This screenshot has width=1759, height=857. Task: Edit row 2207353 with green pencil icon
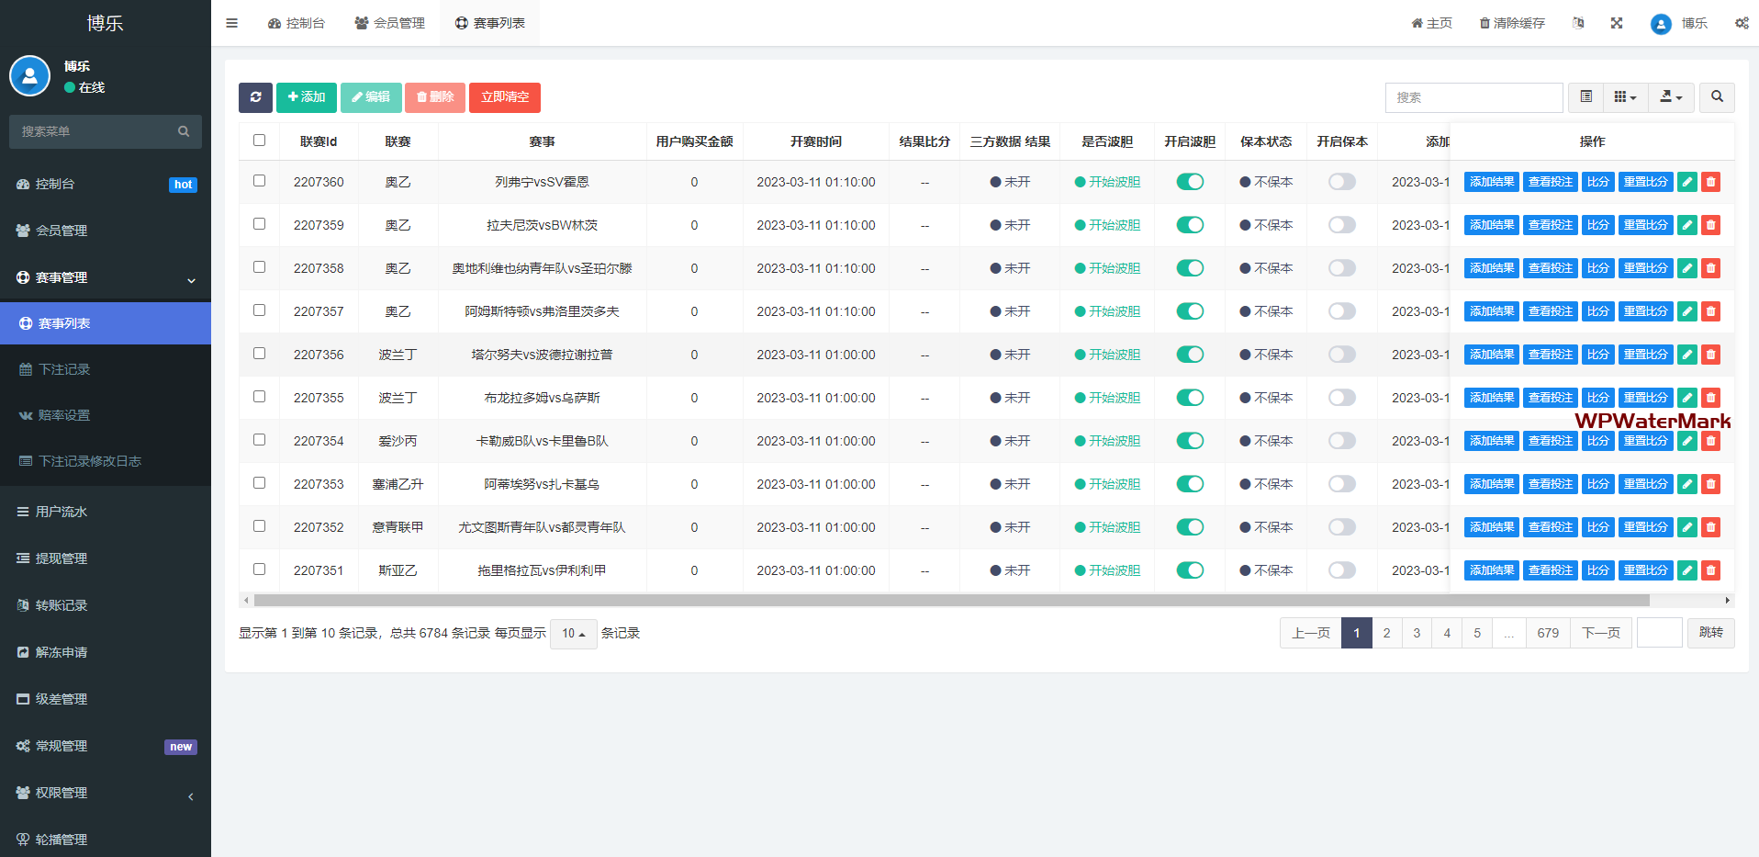coord(1687,484)
